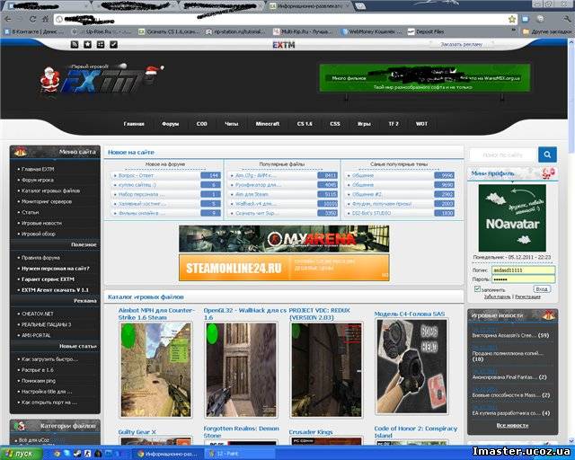This screenshot has width=575, height=460.
Task: Open the Multi-Rip.Ru bookmark
Action: [x=302, y=32]
